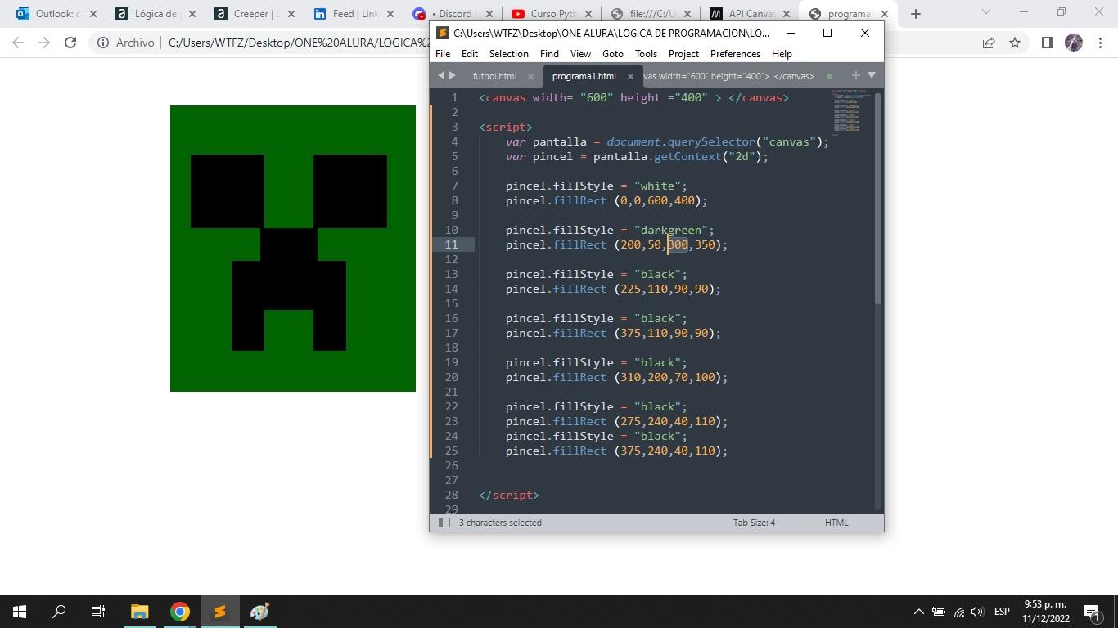Add new Sublime tab with plus
The image size is (1118, 628).
click(856, 75)
